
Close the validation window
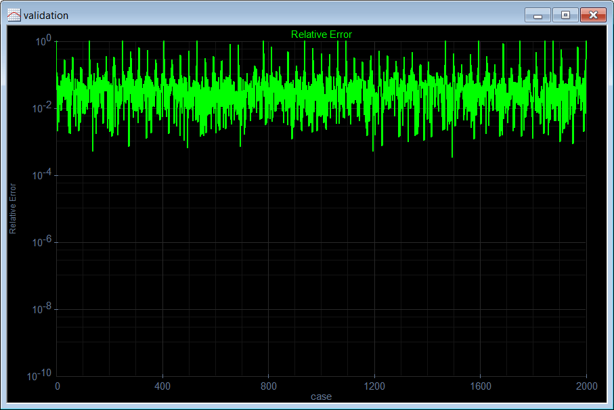(x=593, y=16)
